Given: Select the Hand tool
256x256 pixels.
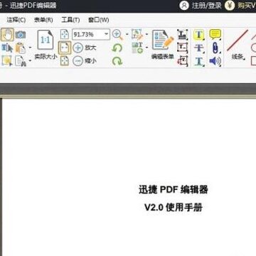Looking at the screenshot, I should point(7,35).
